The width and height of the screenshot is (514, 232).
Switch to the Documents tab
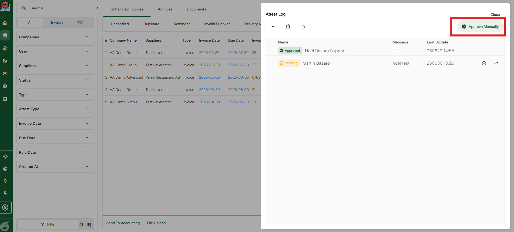pyautogui.click(x=196, y=9)
